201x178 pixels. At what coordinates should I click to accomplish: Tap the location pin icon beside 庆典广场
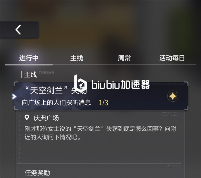[x=27, y=117]
